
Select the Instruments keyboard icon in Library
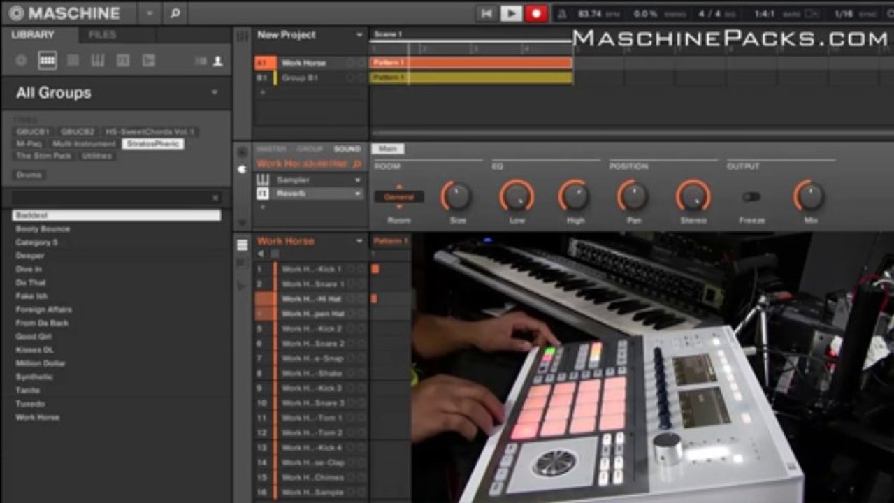98,61
